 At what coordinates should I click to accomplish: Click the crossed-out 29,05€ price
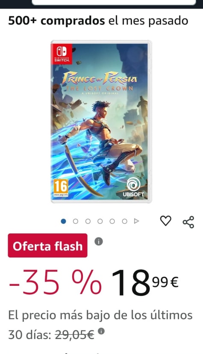(x=75, y=335)
